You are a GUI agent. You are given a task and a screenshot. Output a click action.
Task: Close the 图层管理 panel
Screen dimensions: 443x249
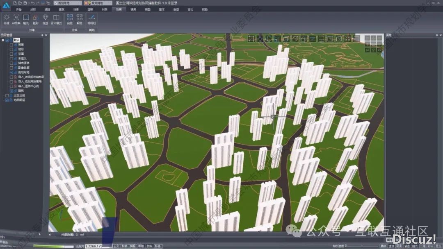coord(46,35)
